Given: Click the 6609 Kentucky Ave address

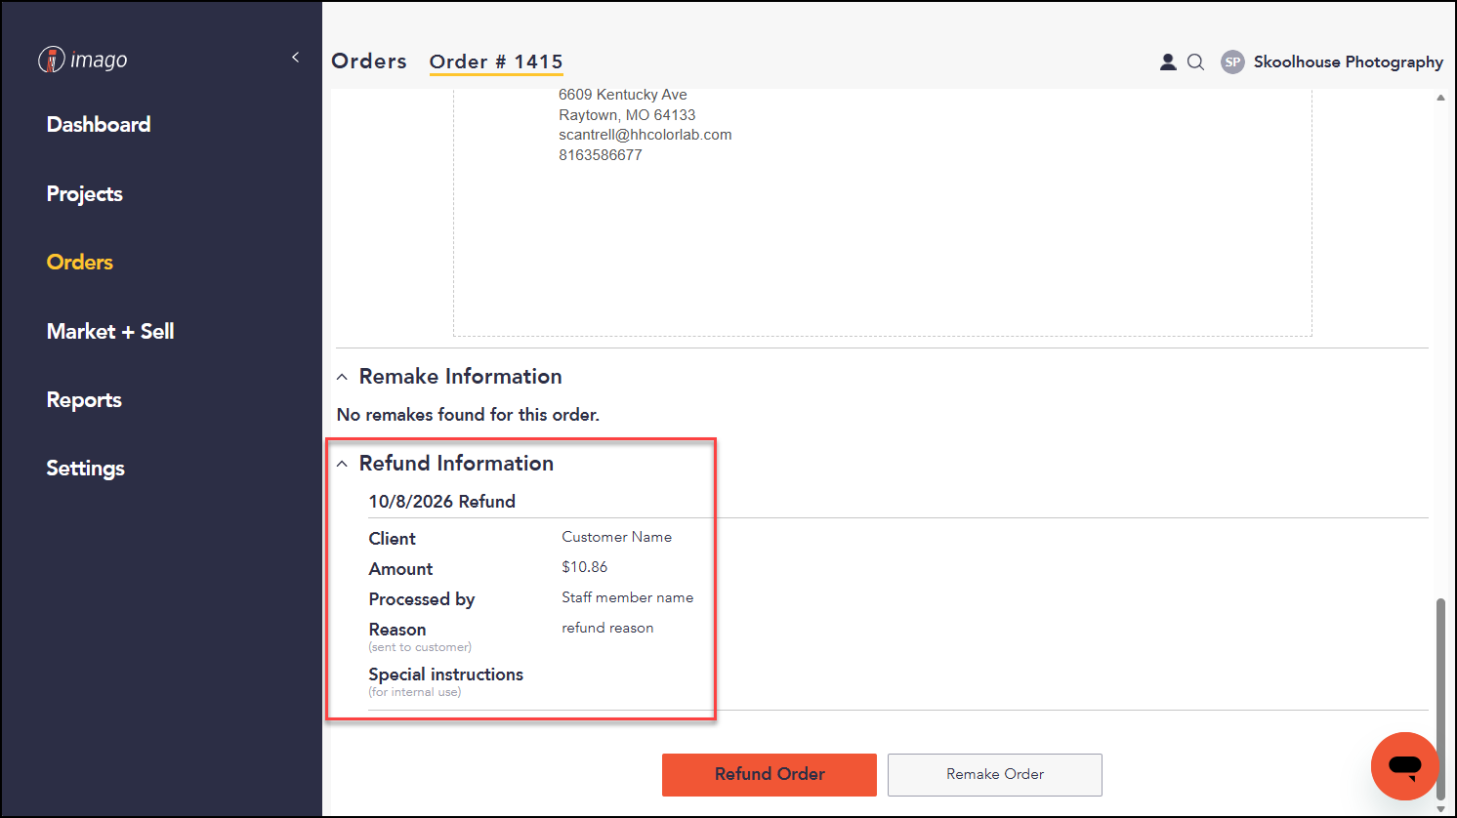Looking at the screenshot, I should click(623, 95).
